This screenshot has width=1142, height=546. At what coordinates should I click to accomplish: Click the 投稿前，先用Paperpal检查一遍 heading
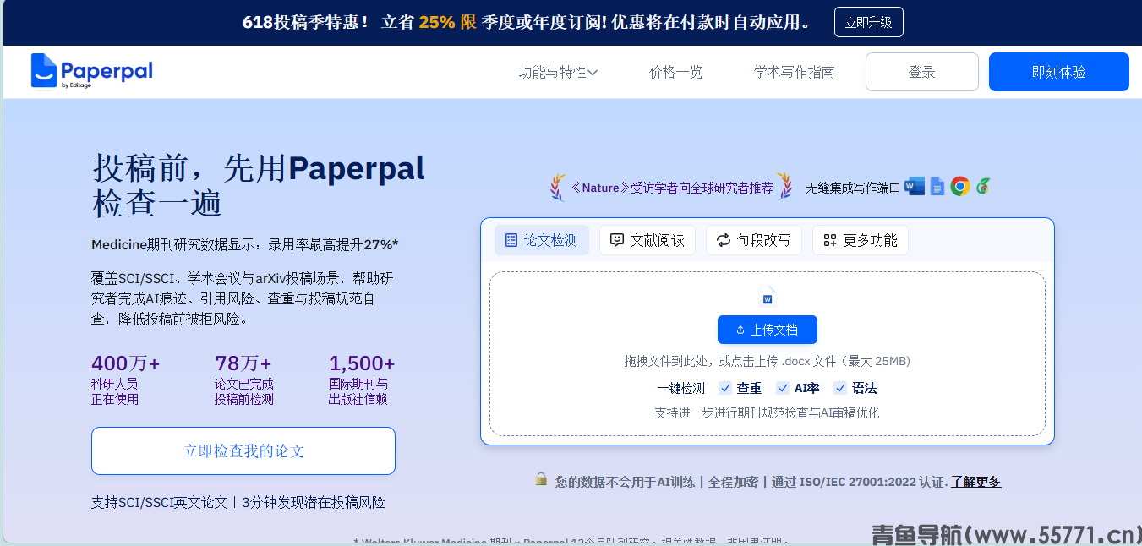tap(259, 186)
